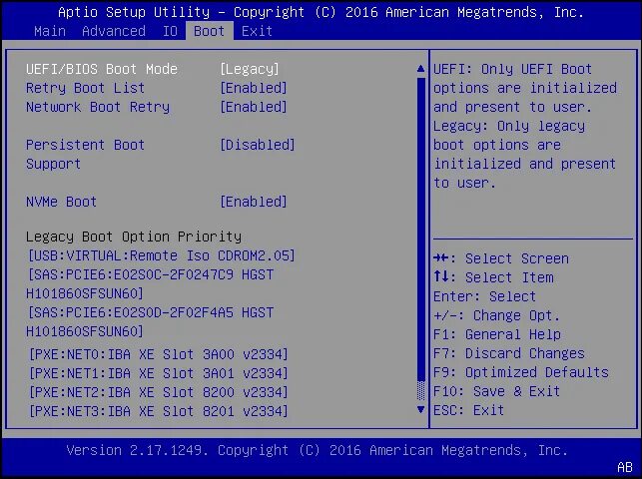Switch to the Advanced tab
642x479 pixels.
pos(114,31)
